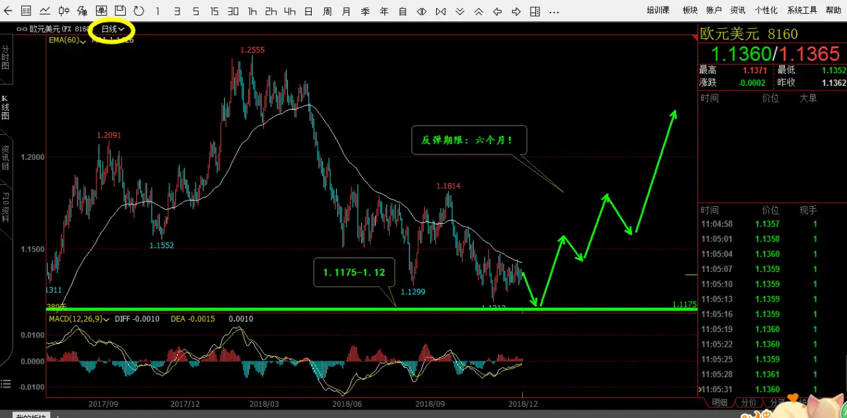
Task: Switch to the K线图 side tab
Action: tap(5, 107)
